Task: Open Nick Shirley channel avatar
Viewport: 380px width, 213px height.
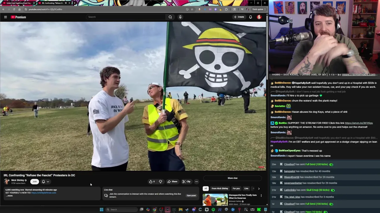Action: coord(7,181)
